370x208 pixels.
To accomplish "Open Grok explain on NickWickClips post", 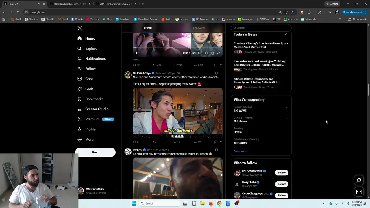I will (216, 73).
